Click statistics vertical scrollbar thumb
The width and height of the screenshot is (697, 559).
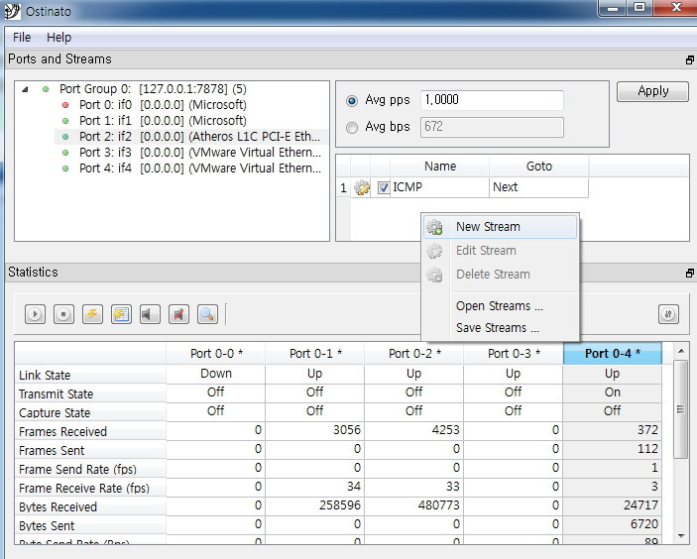click(x=680, y=409)
